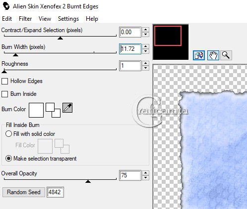Click the Roughness slider handle
247x209 pixels.
[4, 72]
